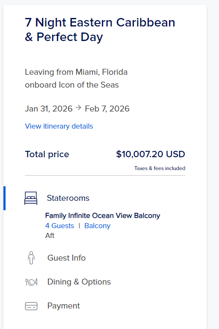Change the Balcony room type link
The image size is (219, 329).
coord(97,226)
